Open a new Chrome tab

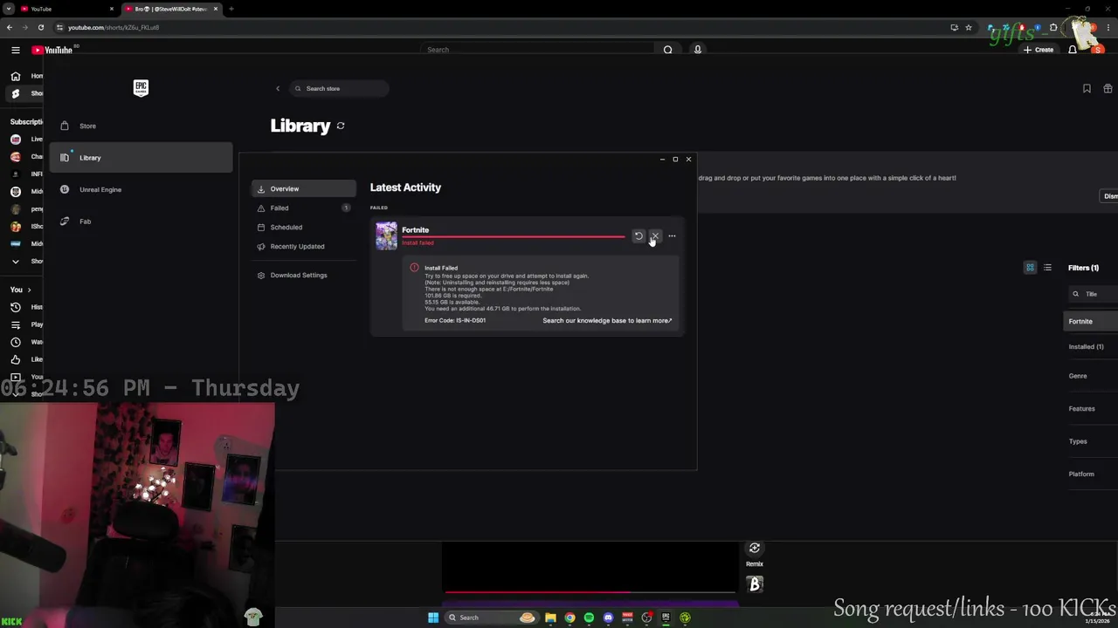(231, 9)
